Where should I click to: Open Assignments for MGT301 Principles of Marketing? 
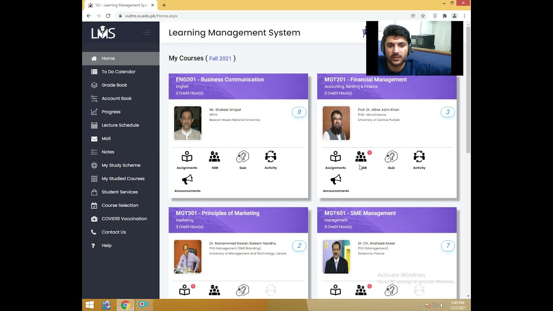[x=185, y=290]
